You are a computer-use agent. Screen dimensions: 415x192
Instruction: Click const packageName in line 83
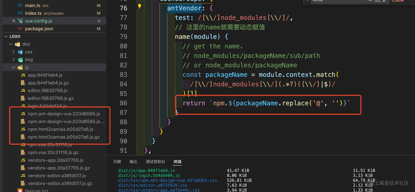[x=215, y=75]
